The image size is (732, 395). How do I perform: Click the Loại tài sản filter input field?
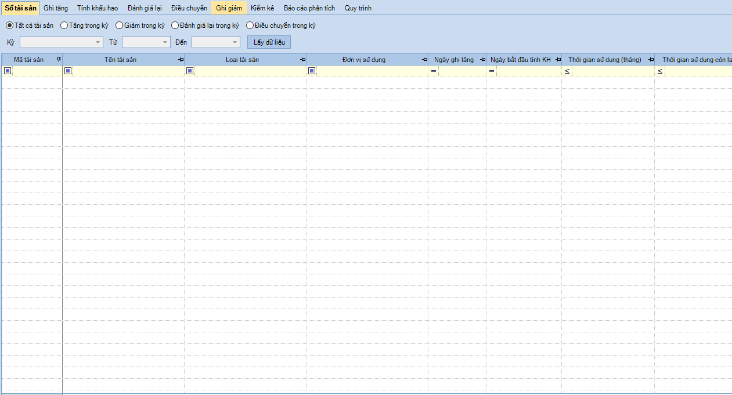[x=250, y=71]
